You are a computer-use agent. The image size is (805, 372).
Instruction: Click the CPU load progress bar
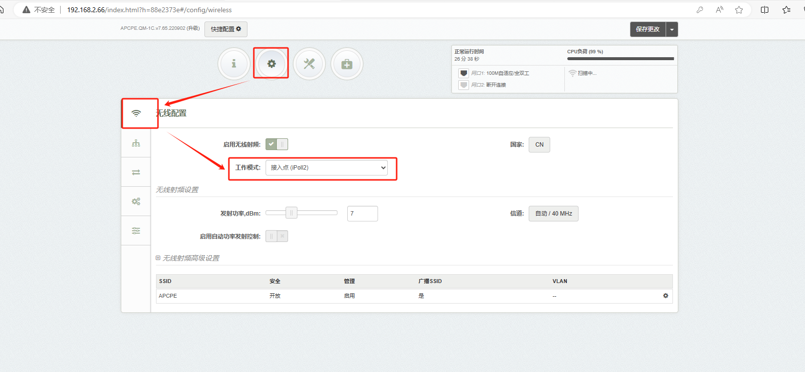click(621, 59)
